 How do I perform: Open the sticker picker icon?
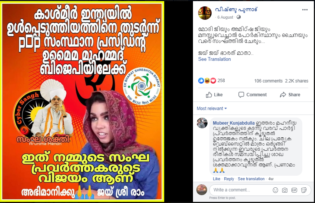[x=304, y=190]
